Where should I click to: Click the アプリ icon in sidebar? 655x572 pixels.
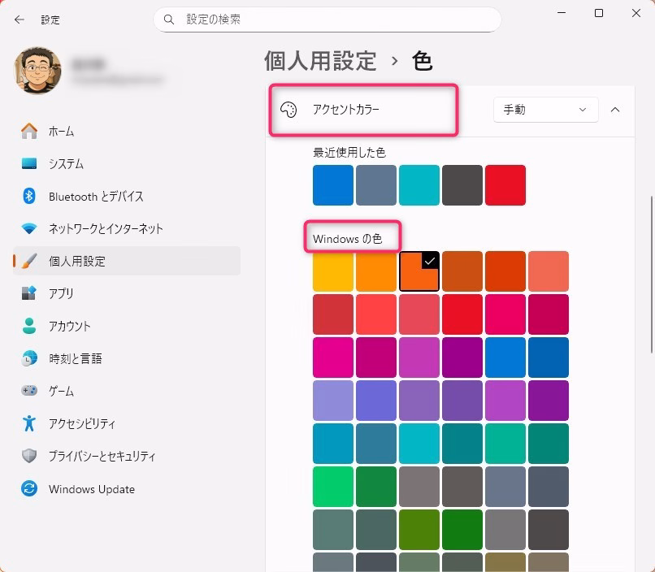(x=29, y=293)
